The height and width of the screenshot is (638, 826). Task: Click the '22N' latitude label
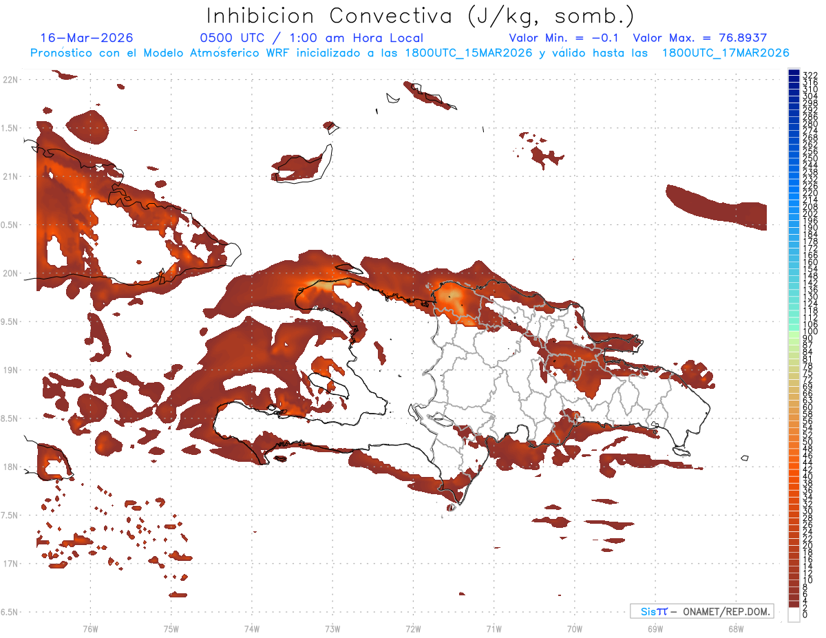pos(10,80)
